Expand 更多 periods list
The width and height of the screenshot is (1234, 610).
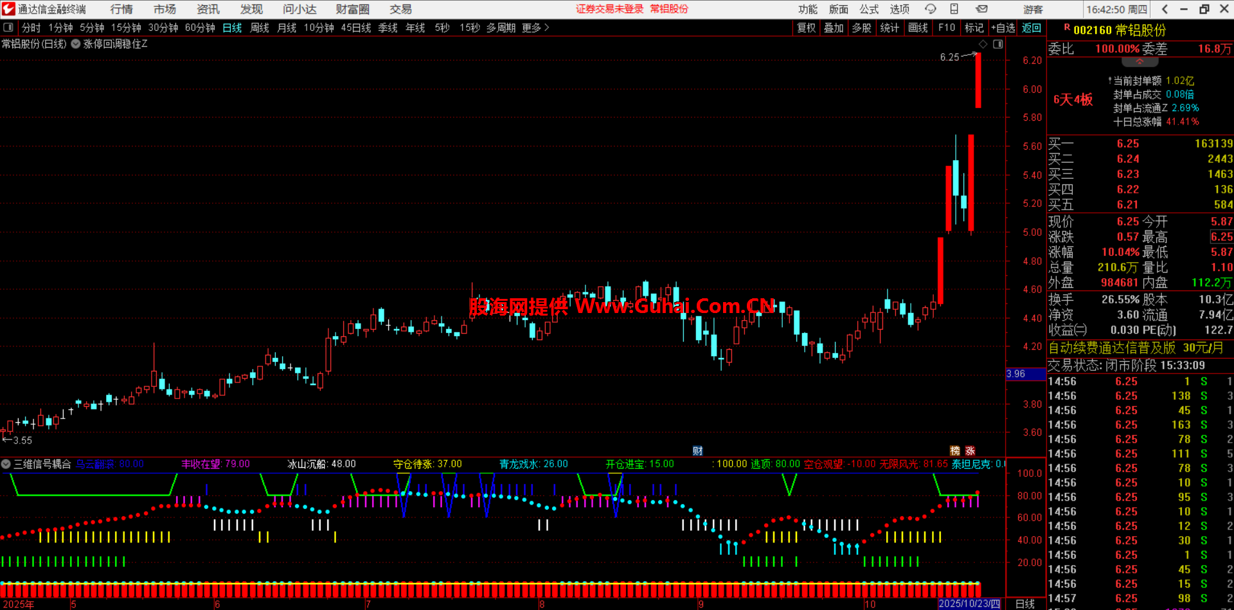(x=535, y=28)
